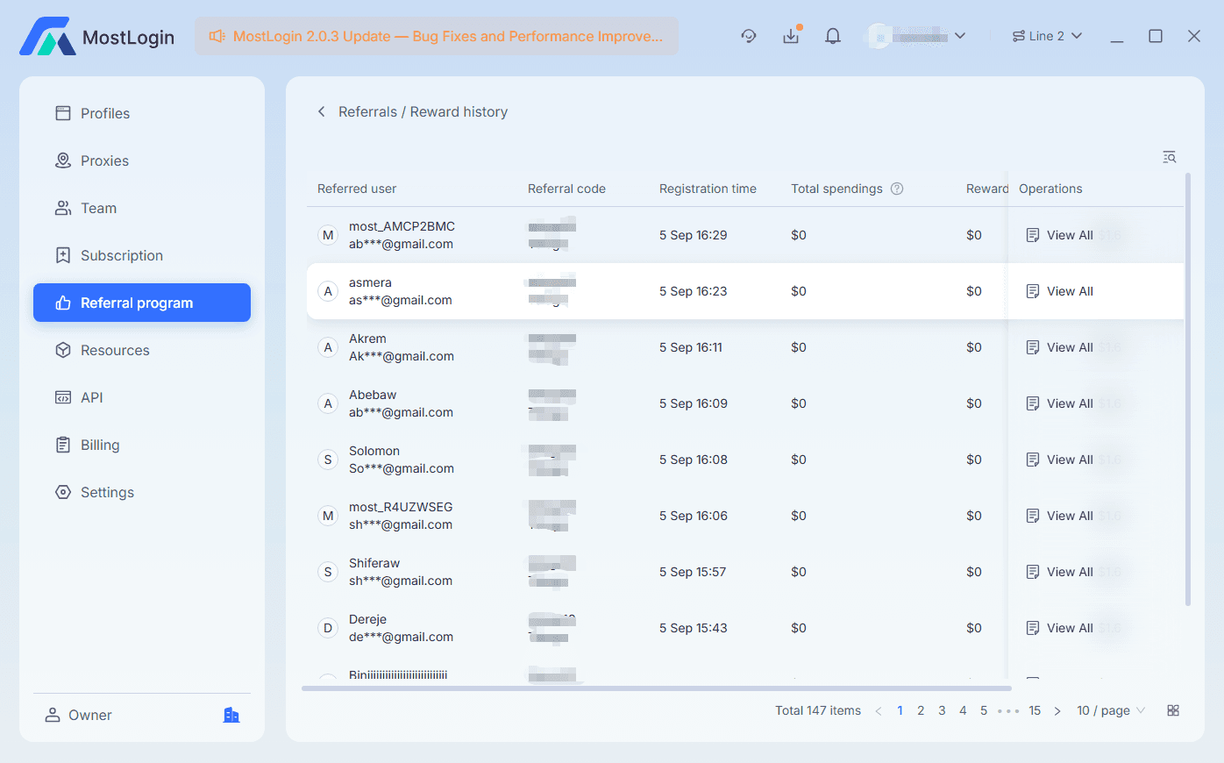The height and width of the screenshot is (763, 1224).
Task: Select page 1 in pagination
Action: coord(900,710)
